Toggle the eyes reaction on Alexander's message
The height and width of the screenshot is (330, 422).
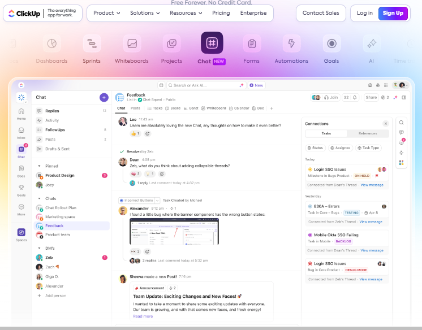pos(135,251)
